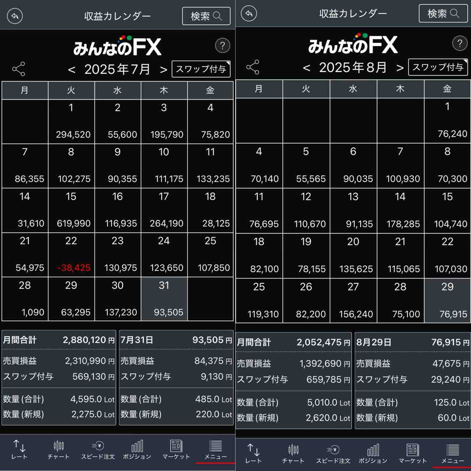471x471 pixels.
Task: Select highlighted August 29 cell 76,915
Action: click(x=447, y=301)
